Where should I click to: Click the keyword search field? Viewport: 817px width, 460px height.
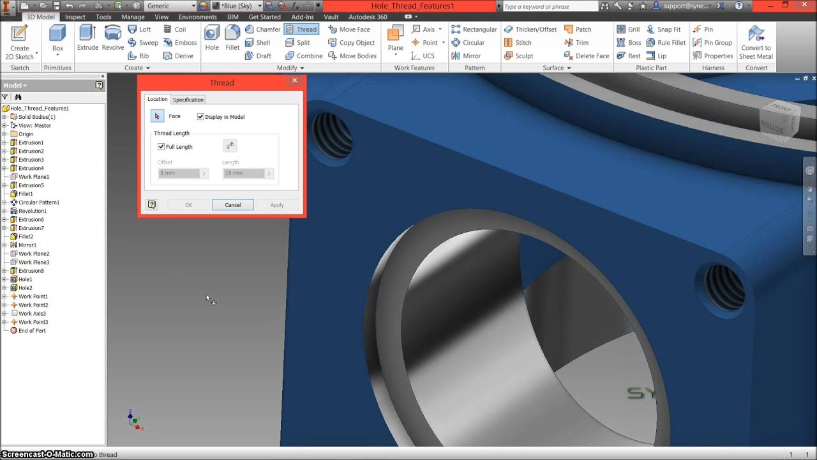[x=549, y=6]
